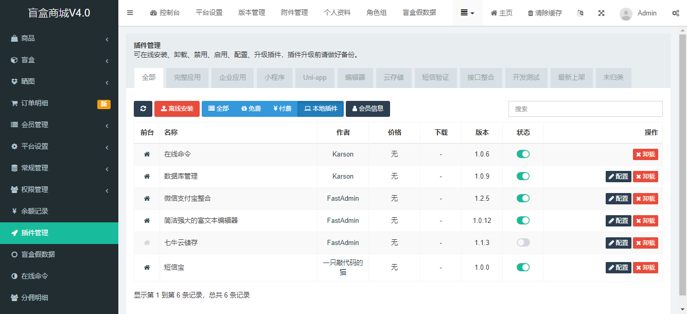Click the language switch icon beside fullscreen

click(x=580, y=12)
